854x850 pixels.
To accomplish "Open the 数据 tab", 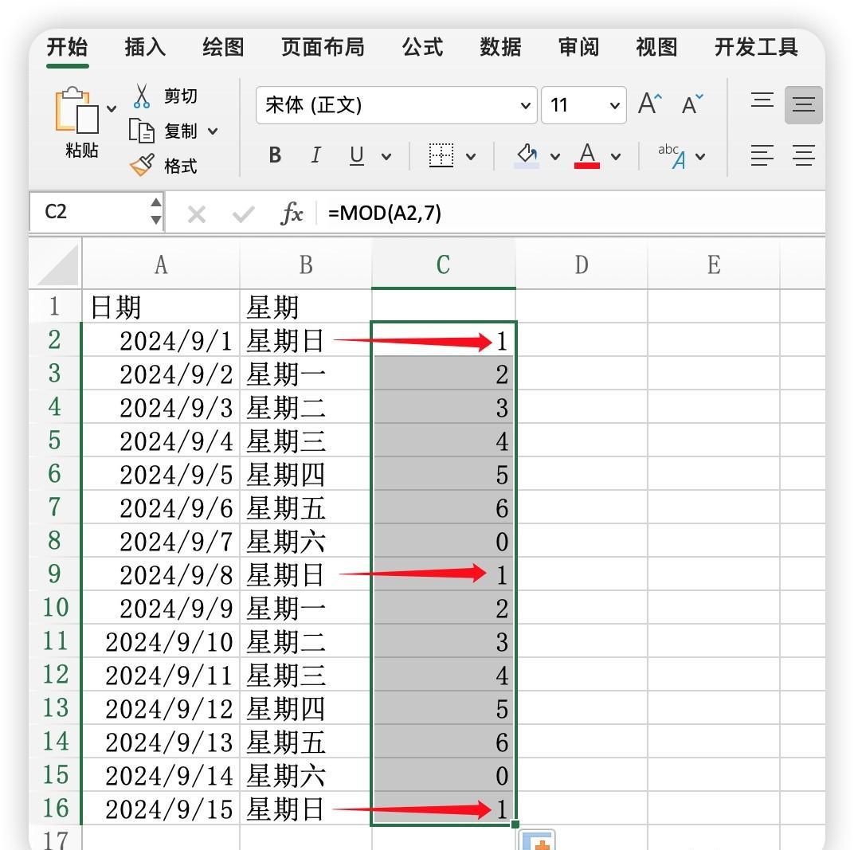I will [500, 47].
